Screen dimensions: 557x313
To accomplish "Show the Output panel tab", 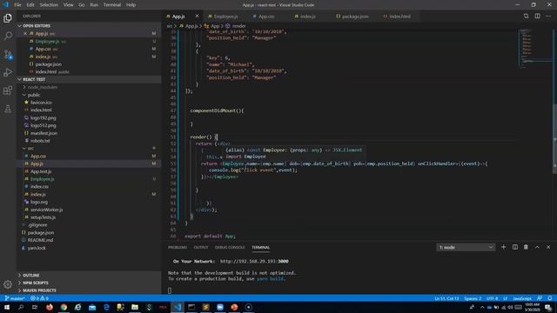I will [x=201, y=247].
